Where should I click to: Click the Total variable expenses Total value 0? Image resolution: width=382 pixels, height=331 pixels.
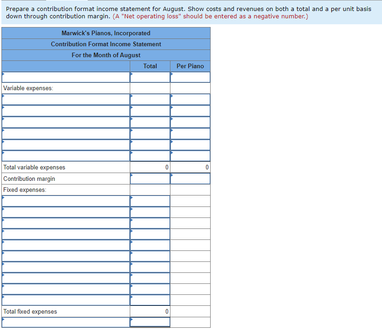click(x=167, y=167)
